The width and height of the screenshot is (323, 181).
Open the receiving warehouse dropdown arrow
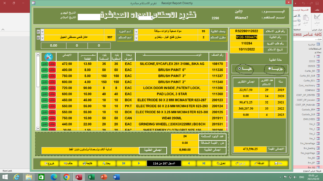tap(136, 38)
